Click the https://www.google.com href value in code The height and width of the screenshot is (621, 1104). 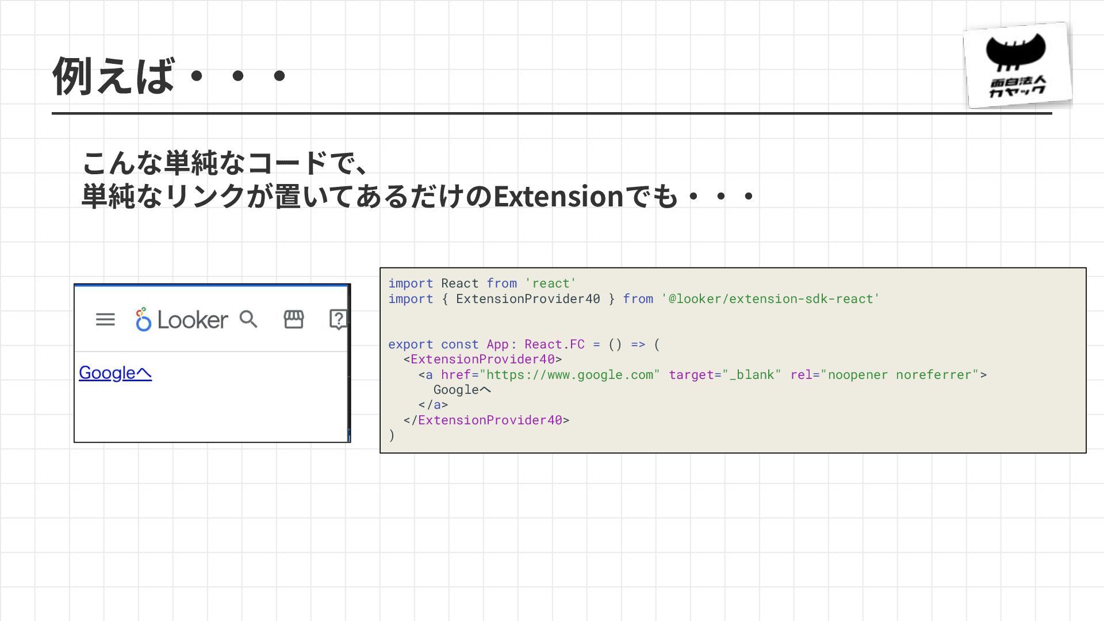click(569, 375)
